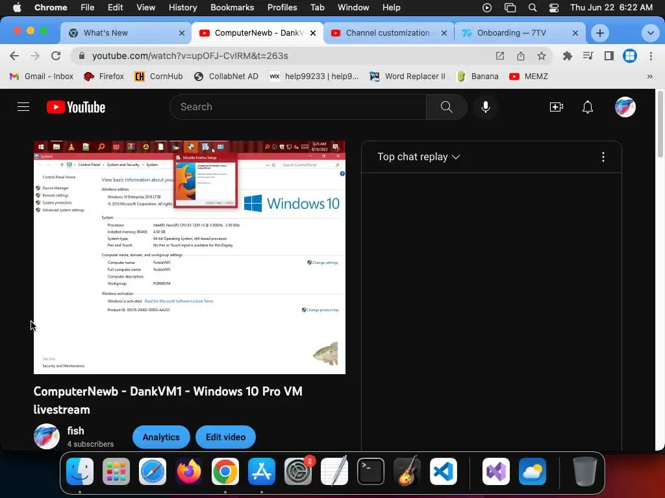Screen dimensions: 665x498
Task: Expand the Top chat replay dropdown
Action: click(419, 157)
